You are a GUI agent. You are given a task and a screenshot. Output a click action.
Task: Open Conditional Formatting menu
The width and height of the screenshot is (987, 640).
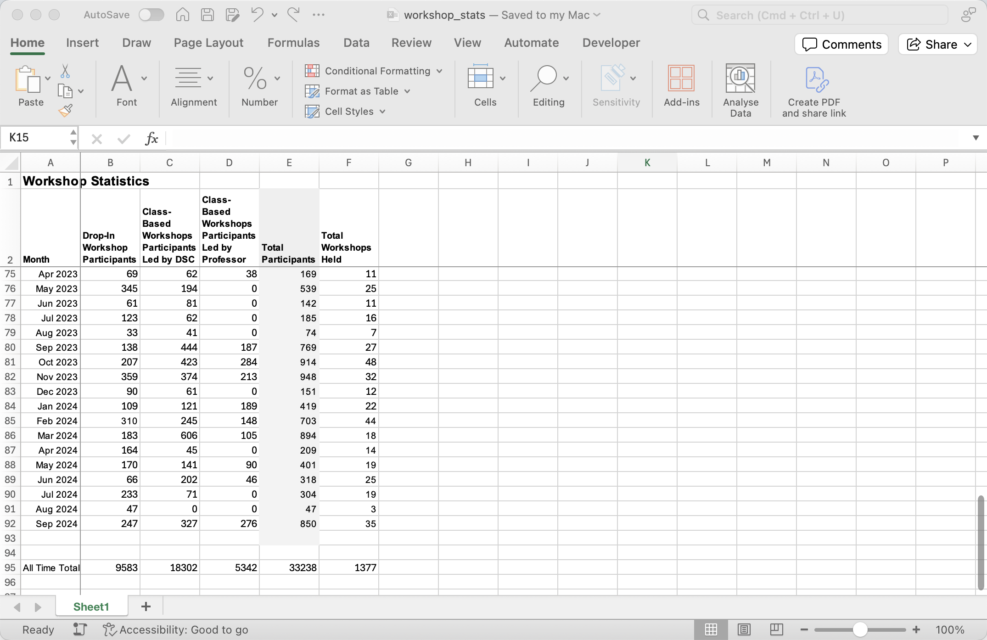pos(374,71)
